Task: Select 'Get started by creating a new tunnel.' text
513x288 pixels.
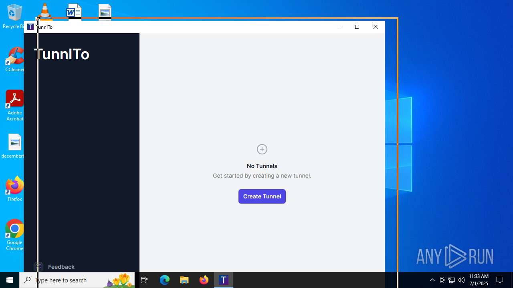Action: pos(262,176)
